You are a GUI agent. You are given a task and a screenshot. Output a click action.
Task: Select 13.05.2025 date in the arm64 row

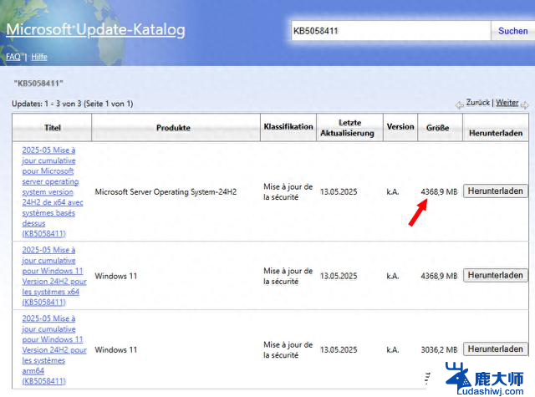[339, 349]
